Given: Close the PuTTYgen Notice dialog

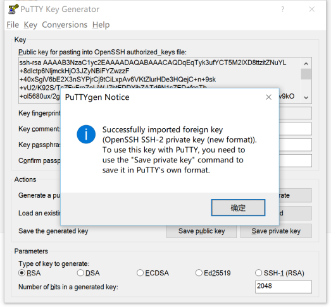Looking at the screenshot, I should 268,97.
